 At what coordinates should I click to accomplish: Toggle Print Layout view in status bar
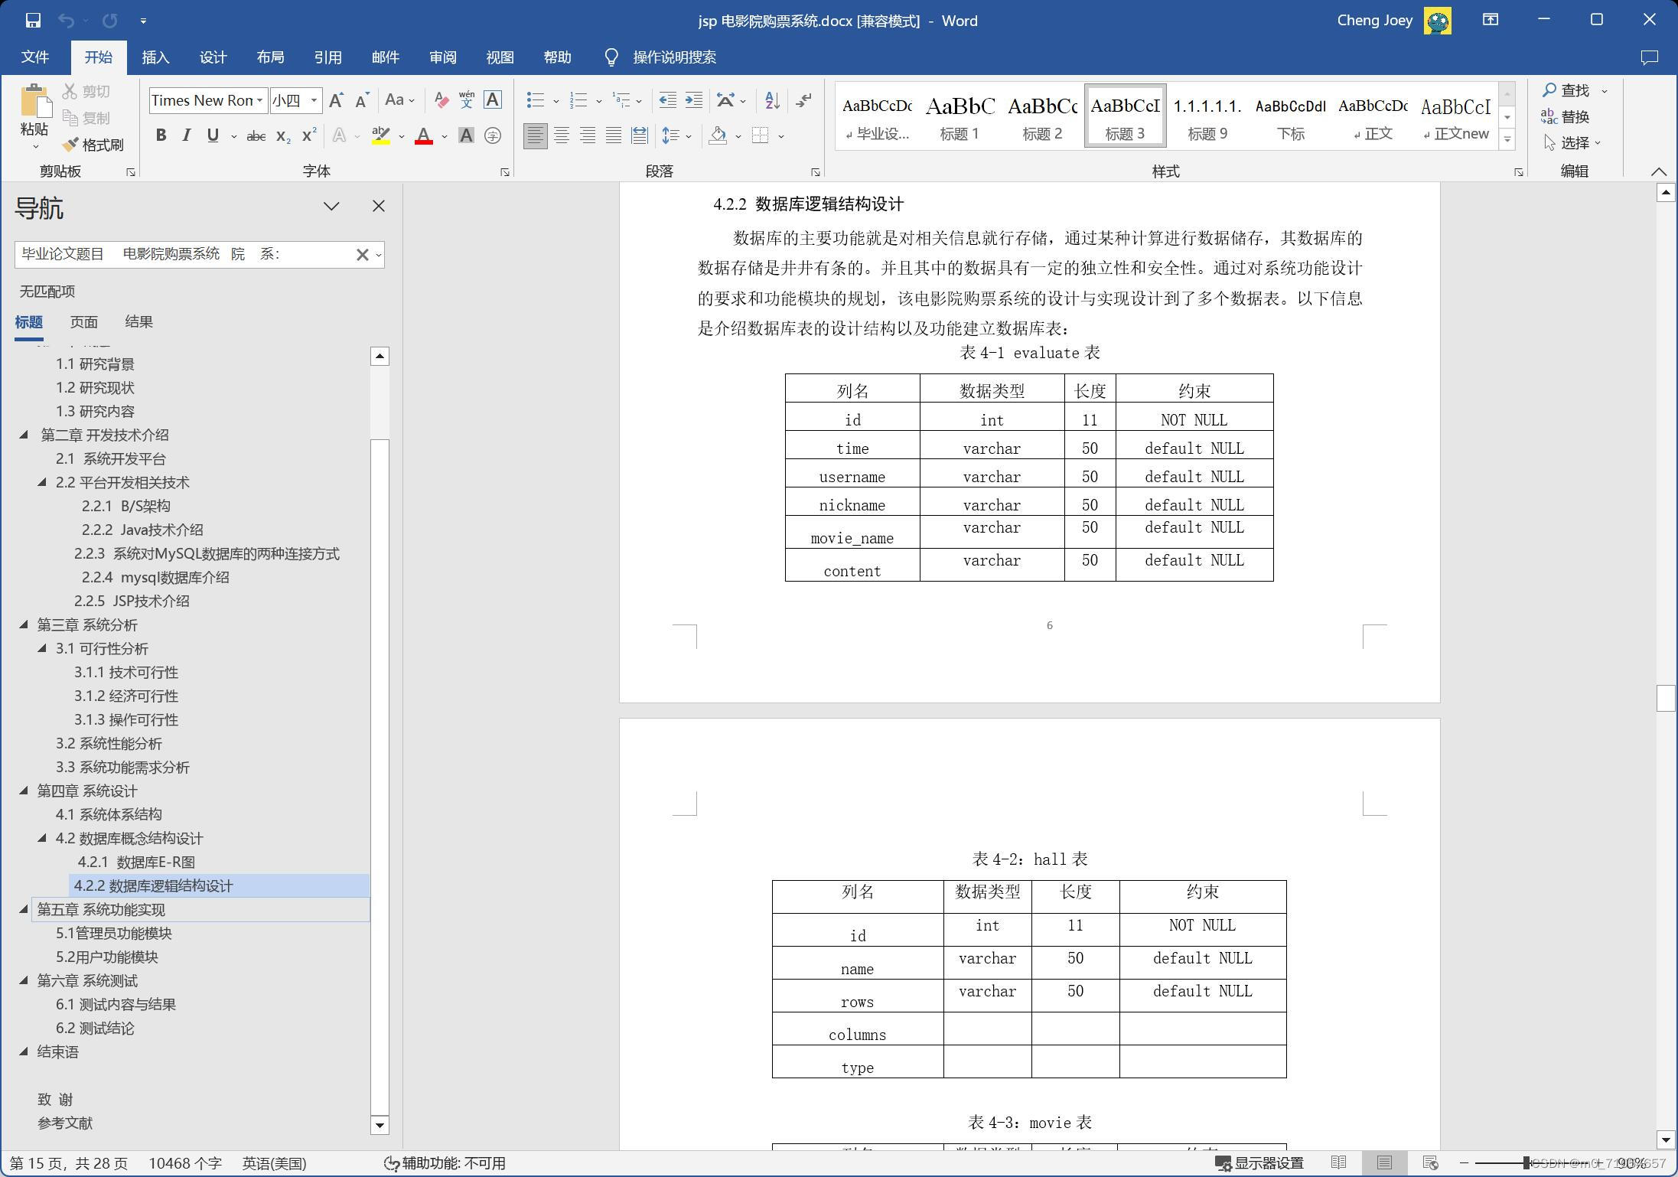1384,1162
